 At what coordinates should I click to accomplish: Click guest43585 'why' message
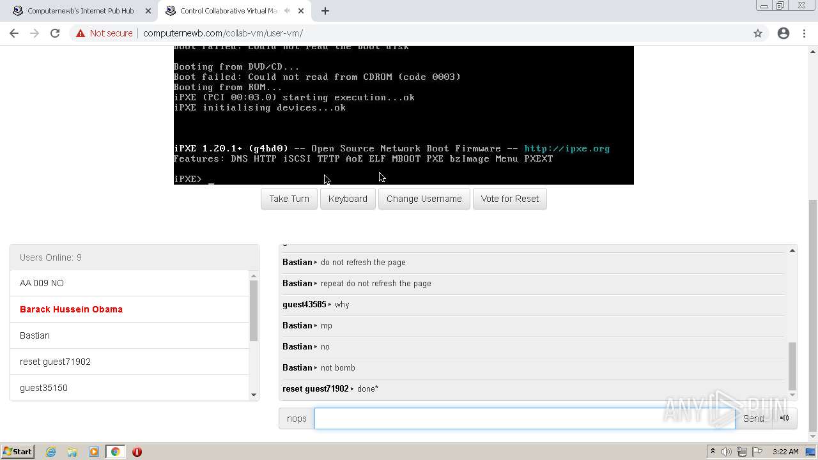point(533,304)
